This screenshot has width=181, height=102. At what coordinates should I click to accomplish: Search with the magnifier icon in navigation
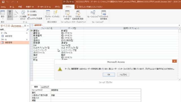(x=28, y=30)
